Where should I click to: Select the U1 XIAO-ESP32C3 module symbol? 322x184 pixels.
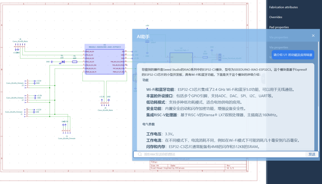click(105, 59)
